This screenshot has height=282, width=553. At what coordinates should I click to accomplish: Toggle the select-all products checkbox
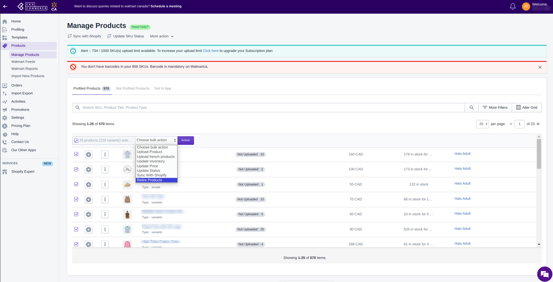[76, 141]
